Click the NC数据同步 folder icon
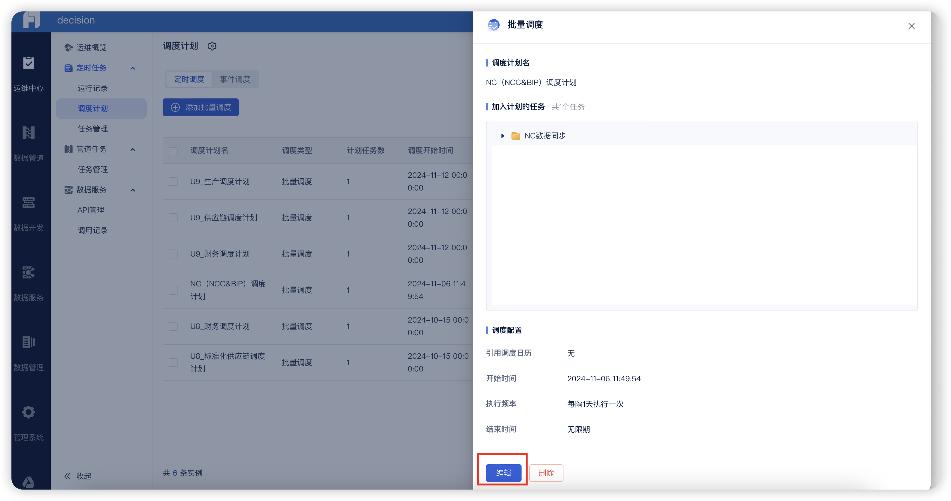Image resolution: width=951 pixels, height=501 pixels. pos(516,136)
